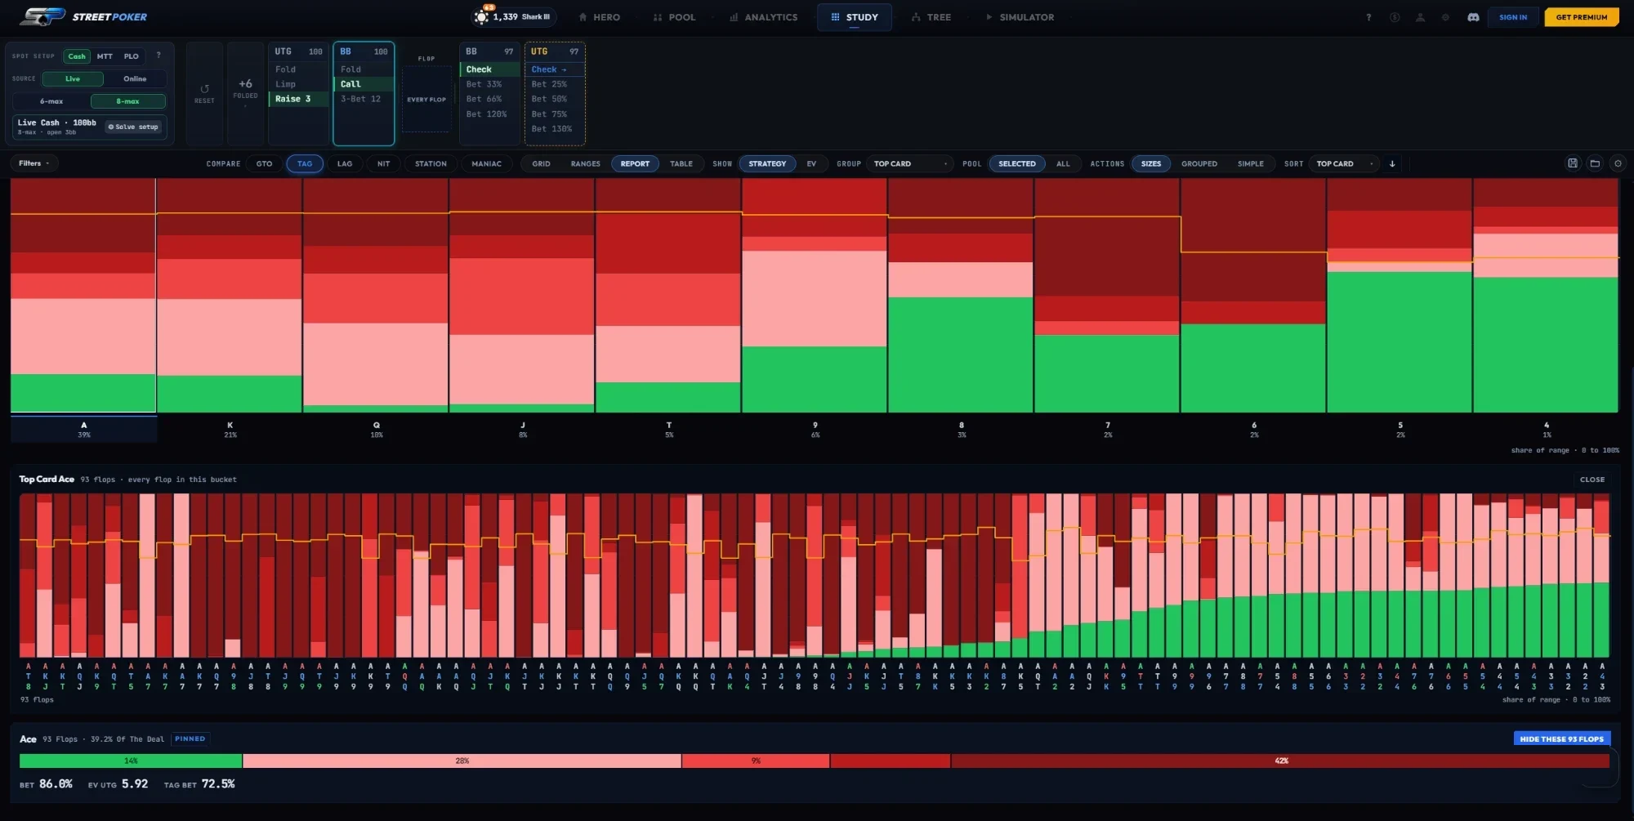Viewport: 1634px width, 821px height.
Task: Set source to Live
Action: pos(73,78)
